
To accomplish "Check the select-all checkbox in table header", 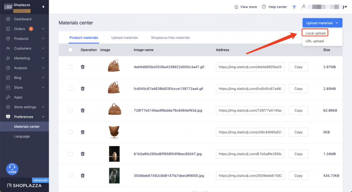I will coord(70,50).
